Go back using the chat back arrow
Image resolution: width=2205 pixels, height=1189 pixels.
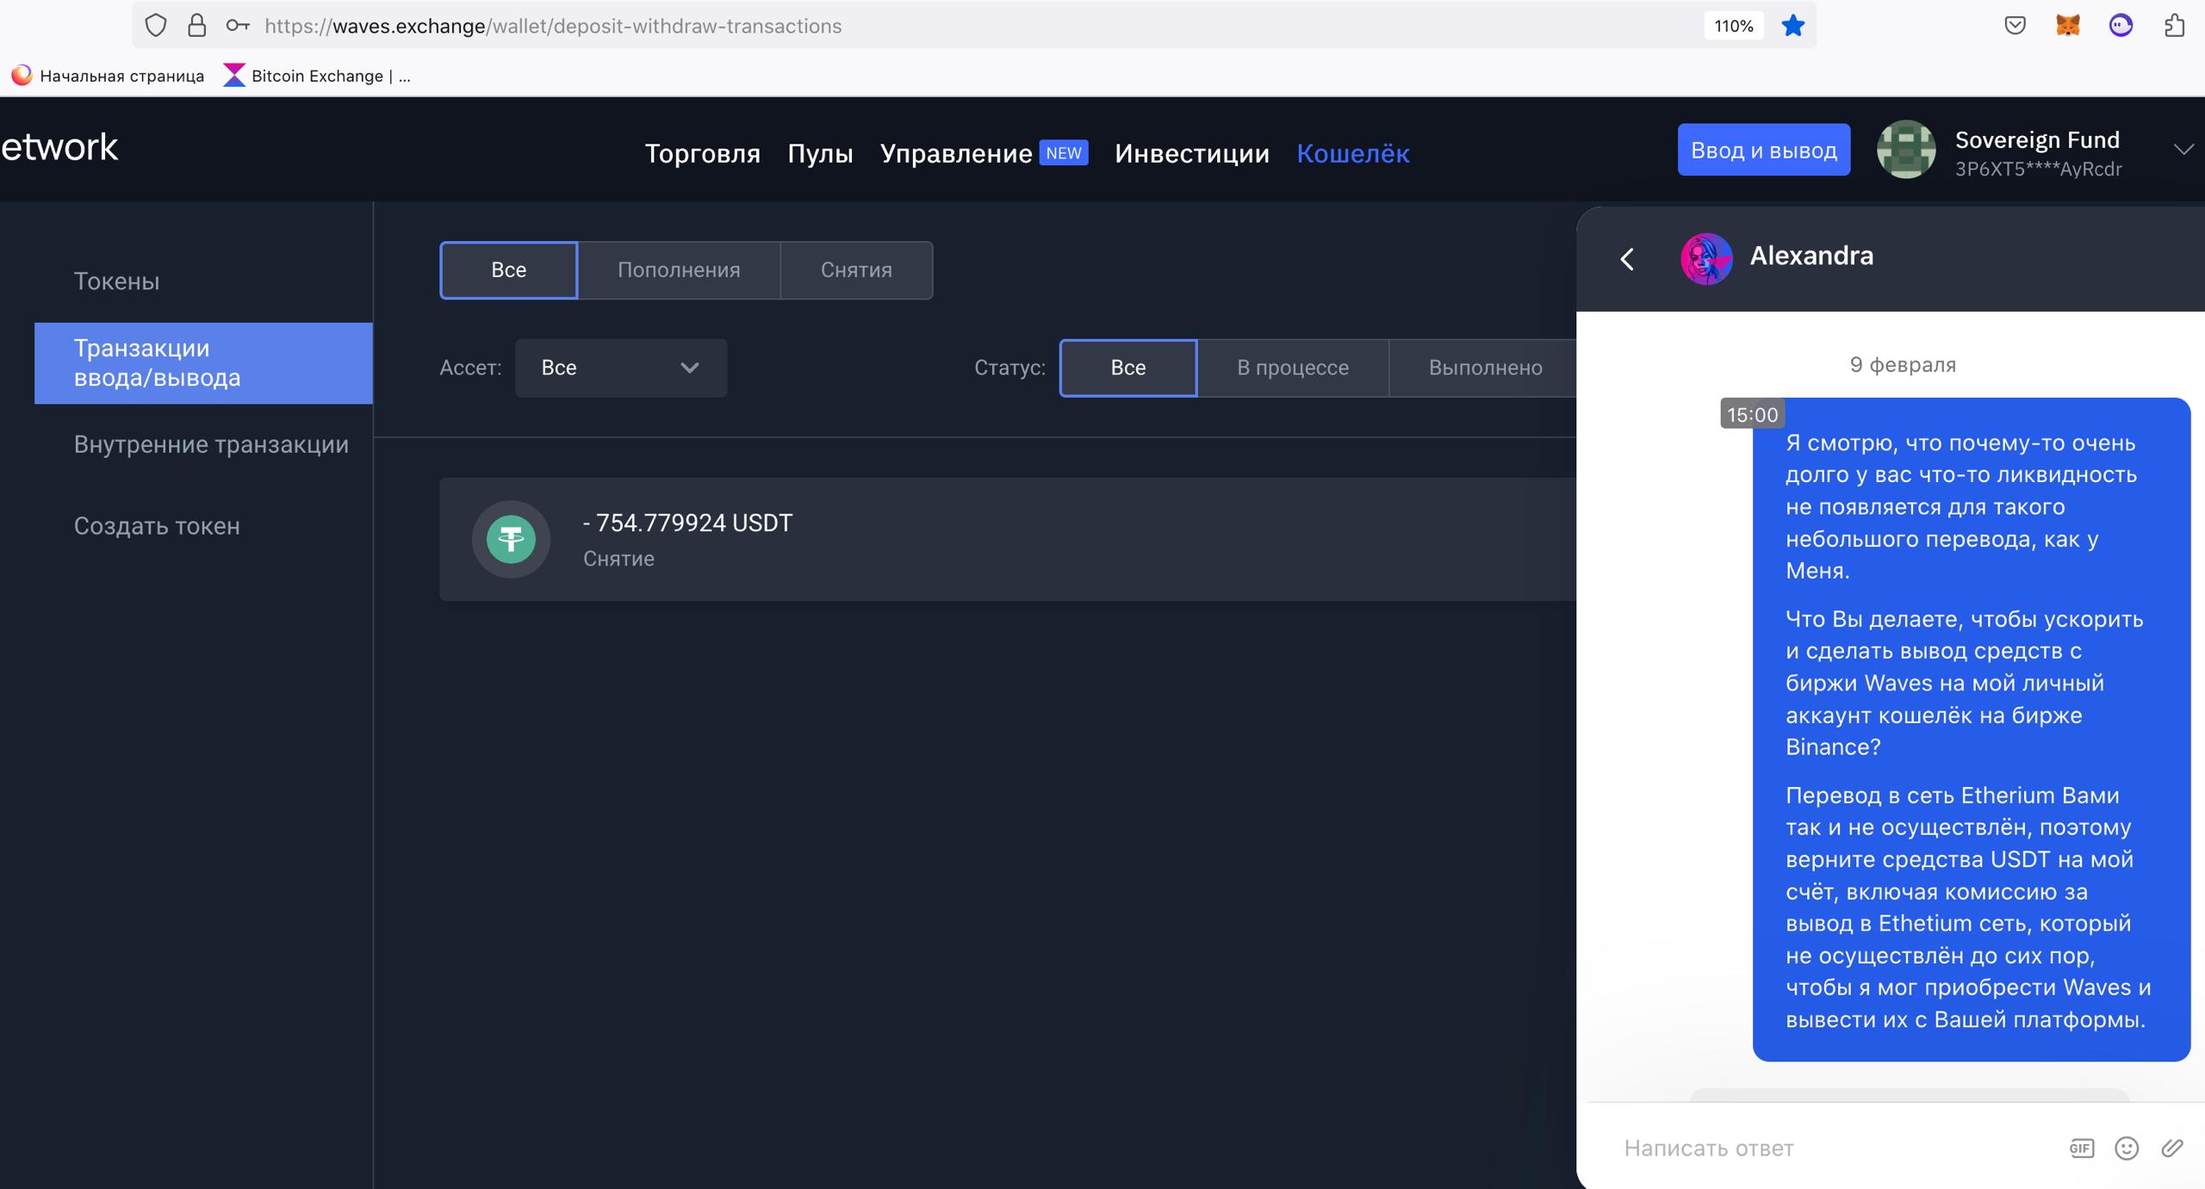click(x=1627, y=258)
